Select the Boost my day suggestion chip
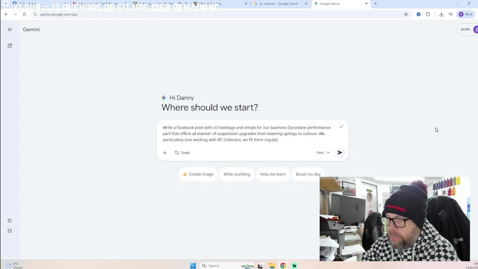Viewport: 478px width, 269px height. click(308, 174)
